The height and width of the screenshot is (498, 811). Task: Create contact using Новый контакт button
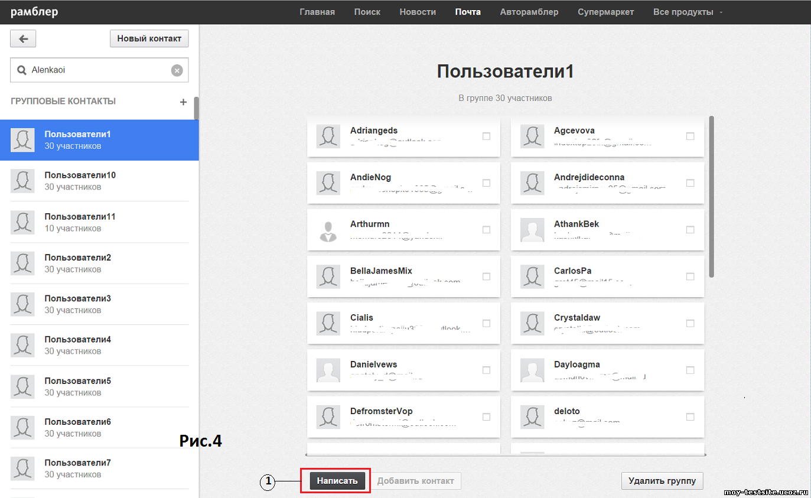149,39
